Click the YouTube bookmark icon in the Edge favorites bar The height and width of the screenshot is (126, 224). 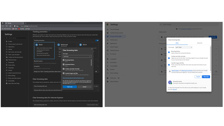coord(19,29)
